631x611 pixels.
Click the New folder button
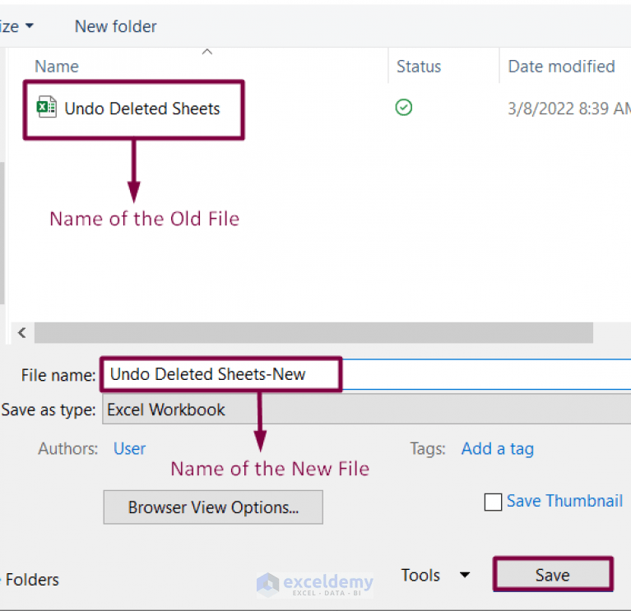pyautogui.click(x=116, y=26)
